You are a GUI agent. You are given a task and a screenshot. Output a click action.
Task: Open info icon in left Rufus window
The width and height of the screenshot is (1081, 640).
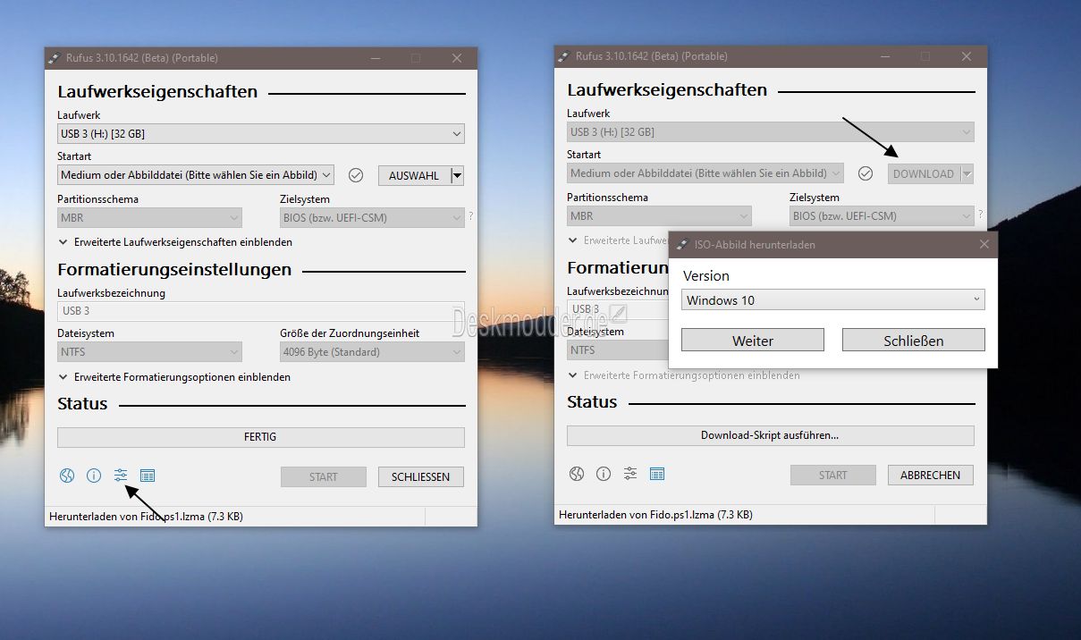point(94,476)
